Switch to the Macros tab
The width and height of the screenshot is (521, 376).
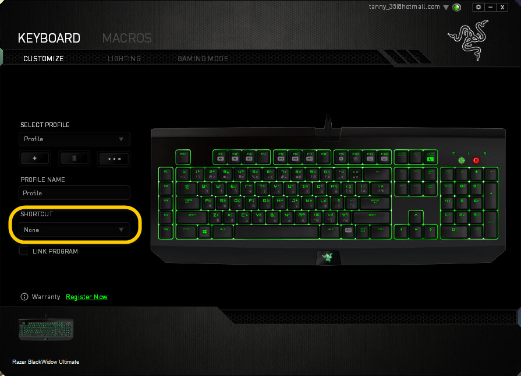click(x=127, y=38)
